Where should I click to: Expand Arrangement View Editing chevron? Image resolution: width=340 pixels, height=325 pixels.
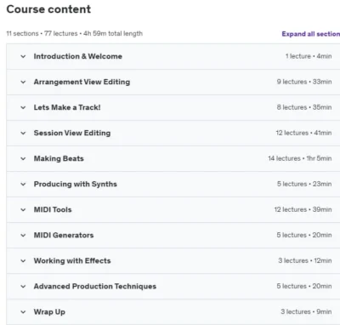click(x=23, y=82)
